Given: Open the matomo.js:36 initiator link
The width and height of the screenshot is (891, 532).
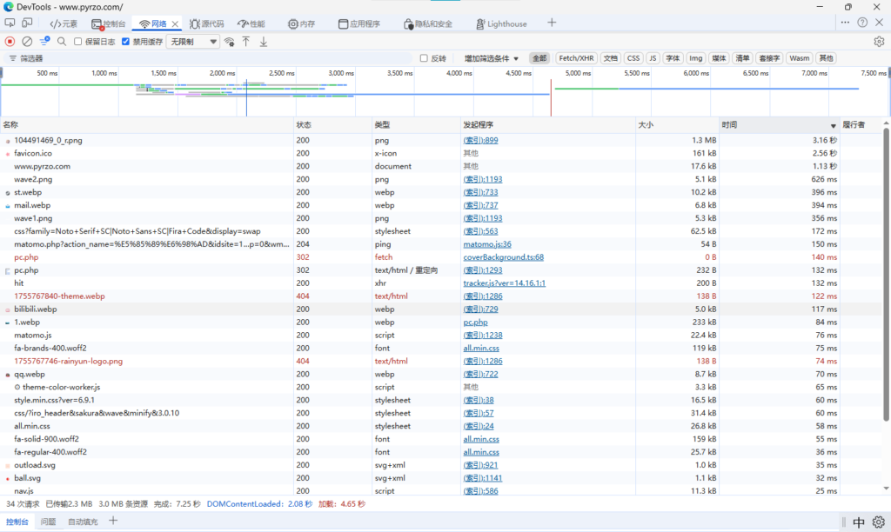Looking at the screenshot, I should [487, 244].
